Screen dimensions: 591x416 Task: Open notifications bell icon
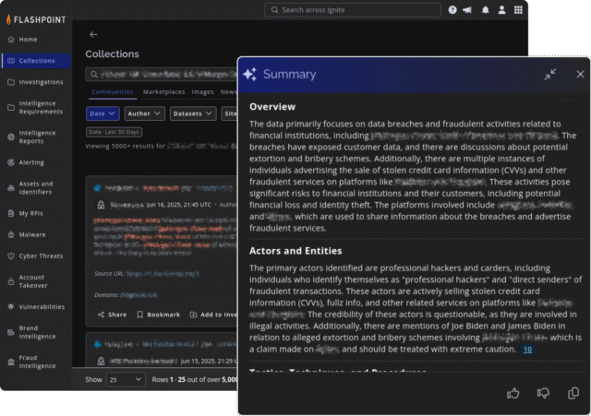(486, 10)
